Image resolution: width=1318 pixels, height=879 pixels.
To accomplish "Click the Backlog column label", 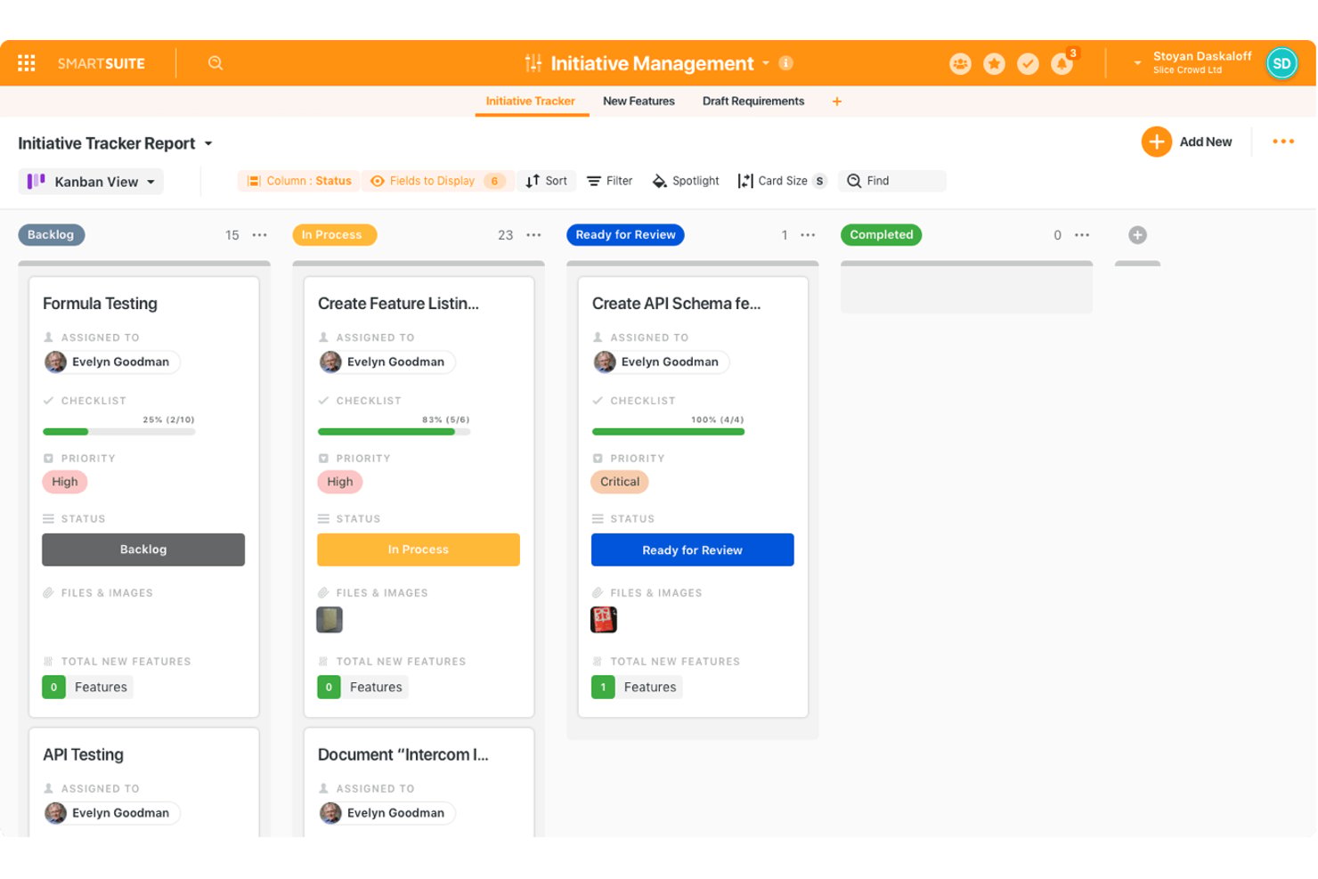I will 52,235.
